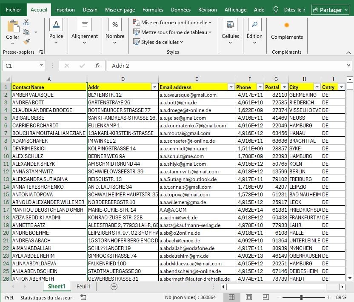Click zoom in plus button
The image size is (354, 302).
point(329,297)
